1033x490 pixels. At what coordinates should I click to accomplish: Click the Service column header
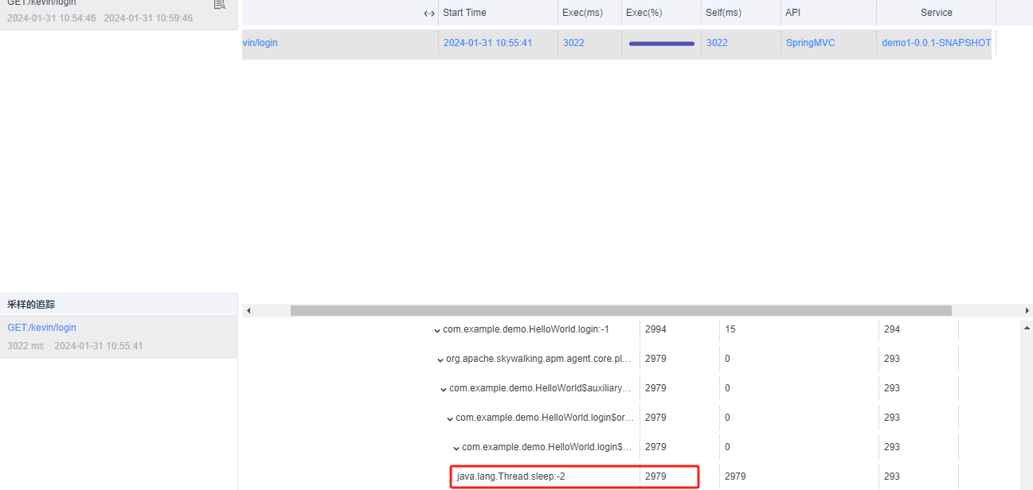pyautogui.click(x=936, y=13)
